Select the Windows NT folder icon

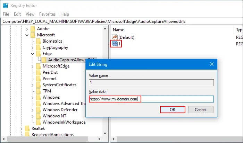(x=38, y=116)
